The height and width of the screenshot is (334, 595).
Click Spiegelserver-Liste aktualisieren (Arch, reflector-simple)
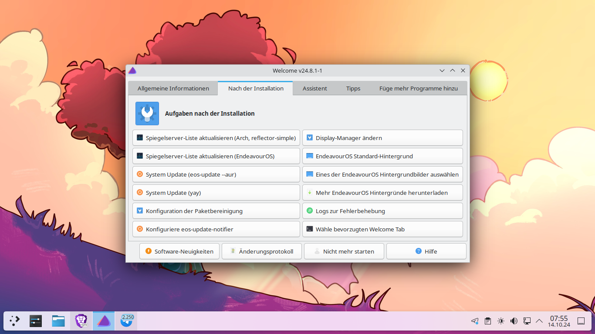click(x=216, y=138)
